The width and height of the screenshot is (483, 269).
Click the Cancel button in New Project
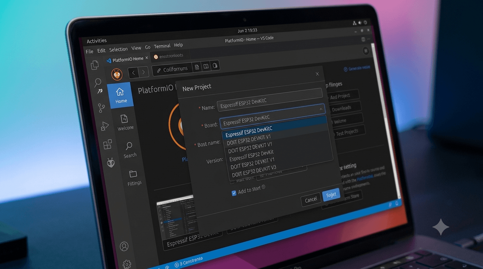pos(311,200)
